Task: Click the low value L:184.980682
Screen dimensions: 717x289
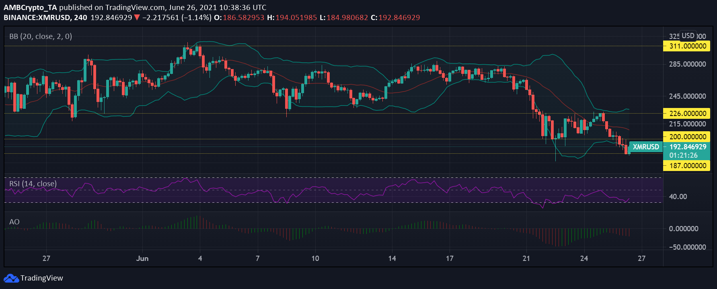Action: (344, 18)
